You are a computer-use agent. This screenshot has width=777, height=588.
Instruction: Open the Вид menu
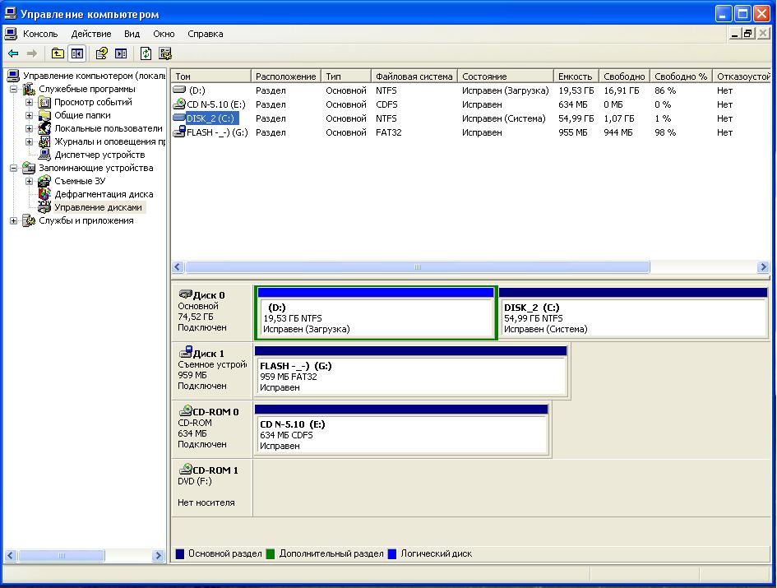[132, 34]
